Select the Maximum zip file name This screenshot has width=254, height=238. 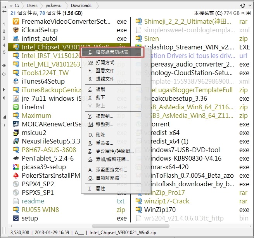pos(36,115)
